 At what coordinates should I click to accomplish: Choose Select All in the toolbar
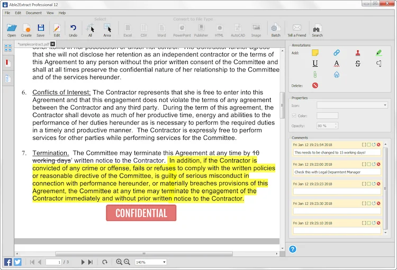[90, 30]
